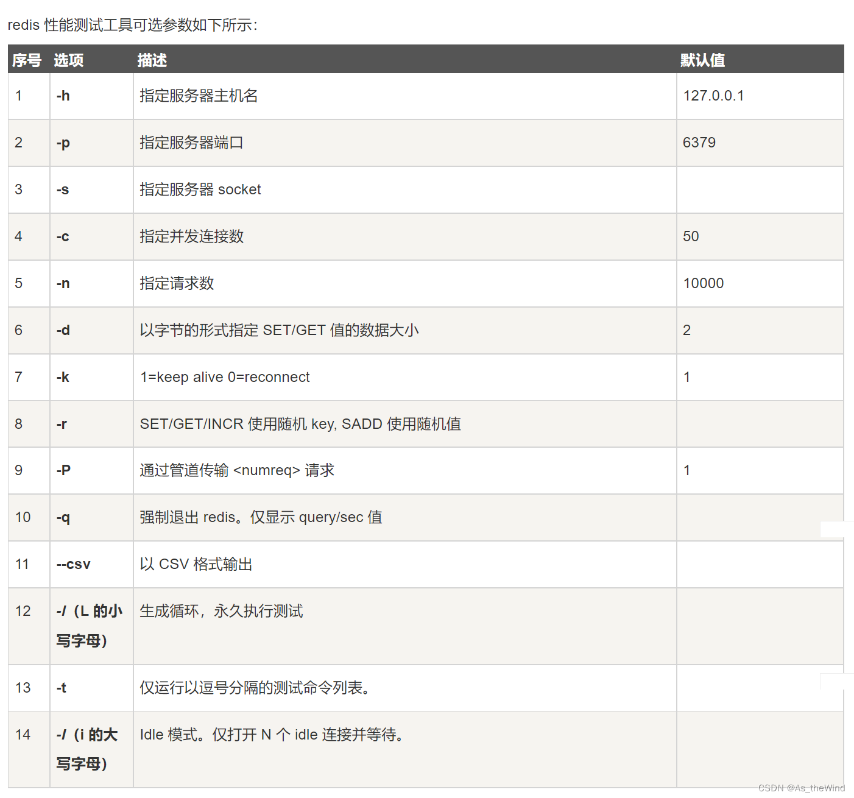Screen dimensions: 854x798
Task: Click the description 指定服务器端口
Action: coord(191,143)
